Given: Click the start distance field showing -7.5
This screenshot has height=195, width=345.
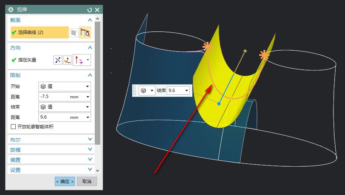Looking at the screenshot, I should [54, 97].
